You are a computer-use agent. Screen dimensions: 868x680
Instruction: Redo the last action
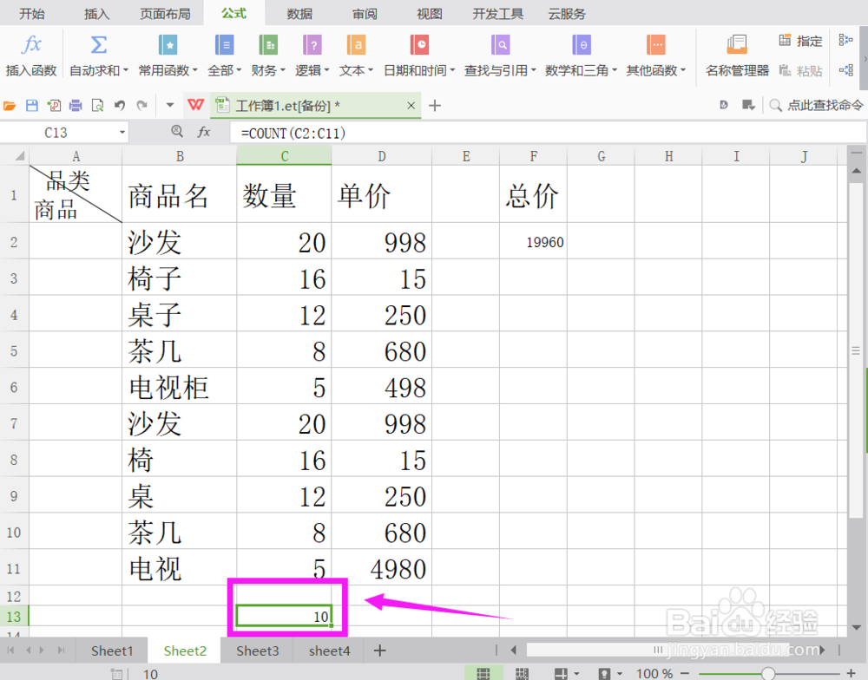point(141,105)
